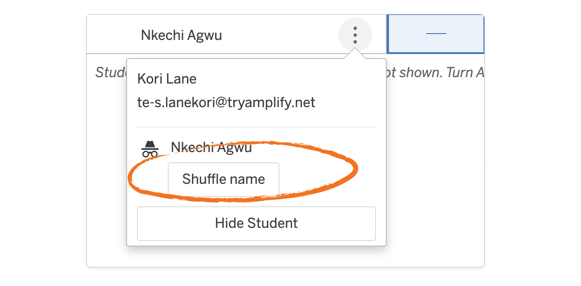
Task: Click the blue dash in highlighted cell
Action: click(436, 34)
